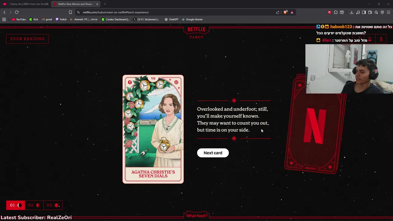The width and height of the screenshot is (393, 221).
Task: Toggle the browser sidebar panel
Action: [364, 12]
